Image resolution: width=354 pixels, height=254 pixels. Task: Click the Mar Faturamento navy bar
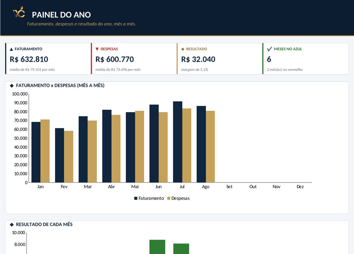[83, 149]
